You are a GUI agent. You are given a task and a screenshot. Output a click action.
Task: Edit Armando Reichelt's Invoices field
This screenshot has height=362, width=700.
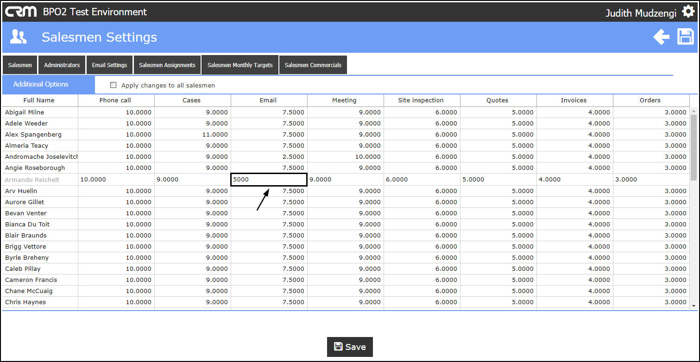coord(575,180)
